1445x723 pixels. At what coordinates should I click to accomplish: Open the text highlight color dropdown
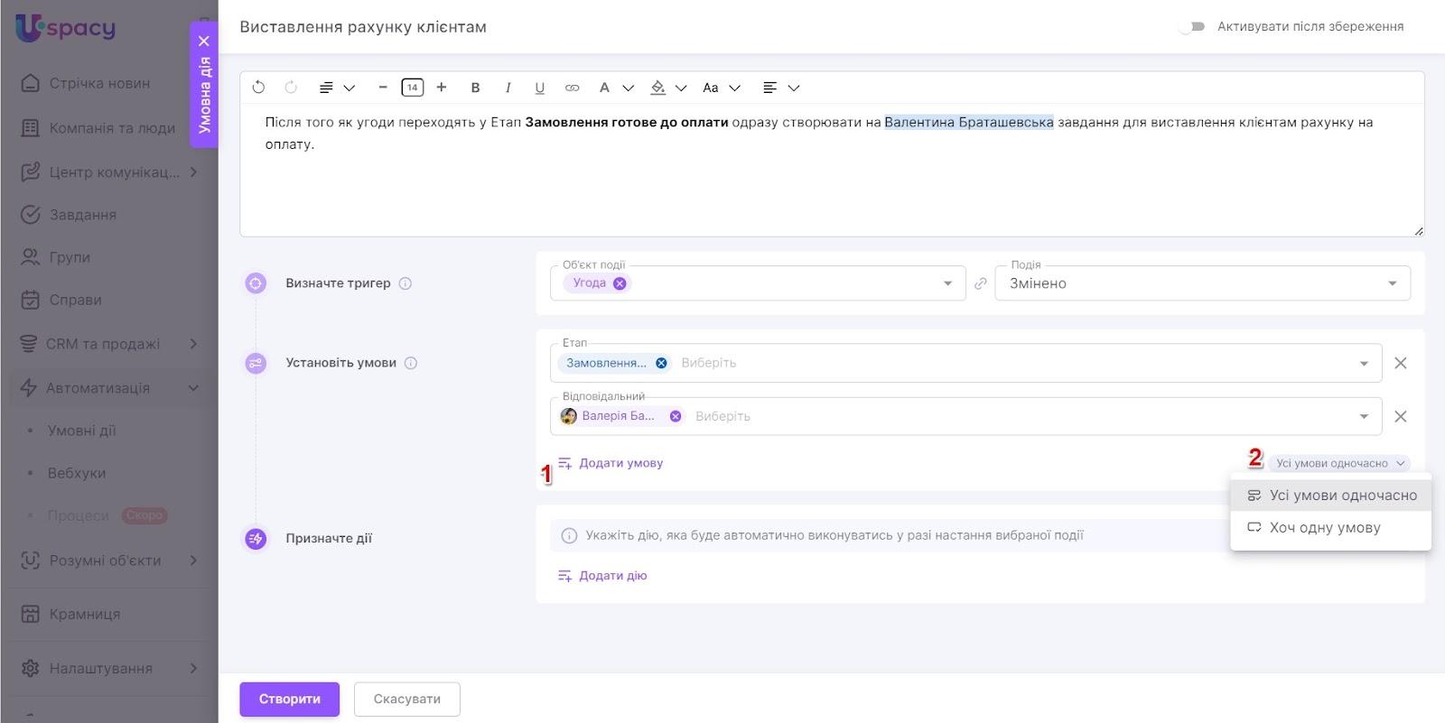tap(681, 88)
